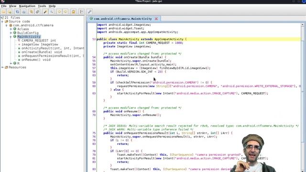306x172 pixels.
Task: Collapse the MainActivity tree node
Action: coord(11,37)
